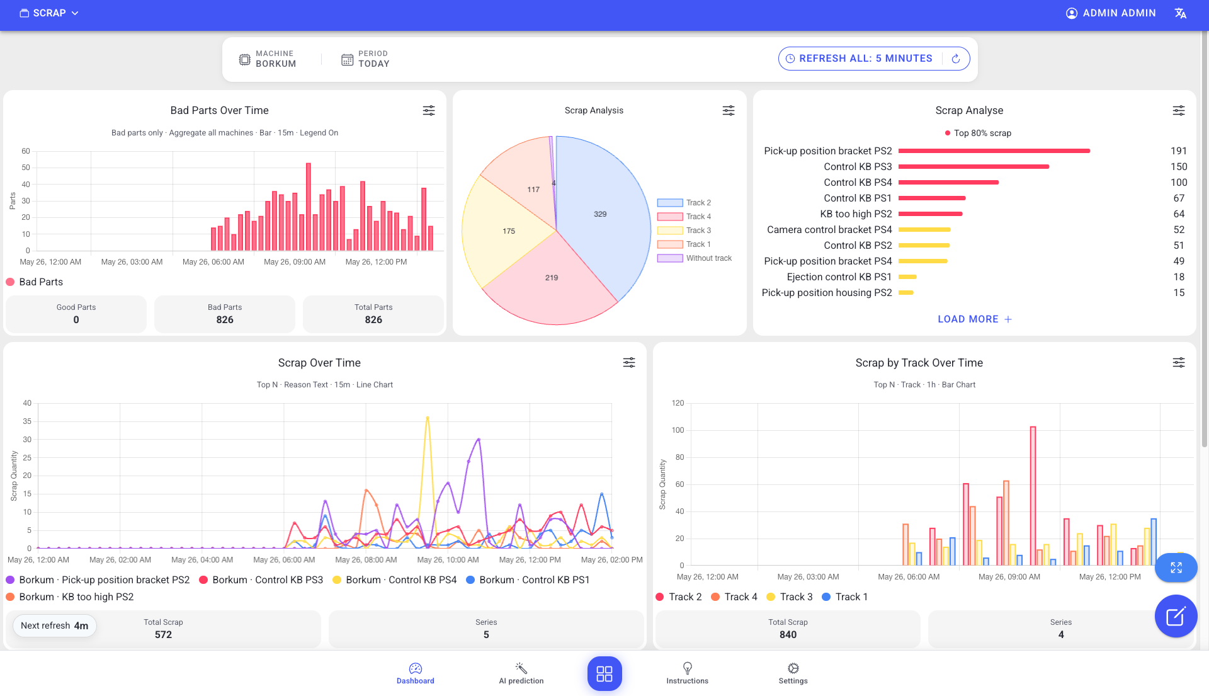This screenshot has width=1209, height=696.
Task: Open the Machine BORKUM selector
Action: tap(268, 59)
